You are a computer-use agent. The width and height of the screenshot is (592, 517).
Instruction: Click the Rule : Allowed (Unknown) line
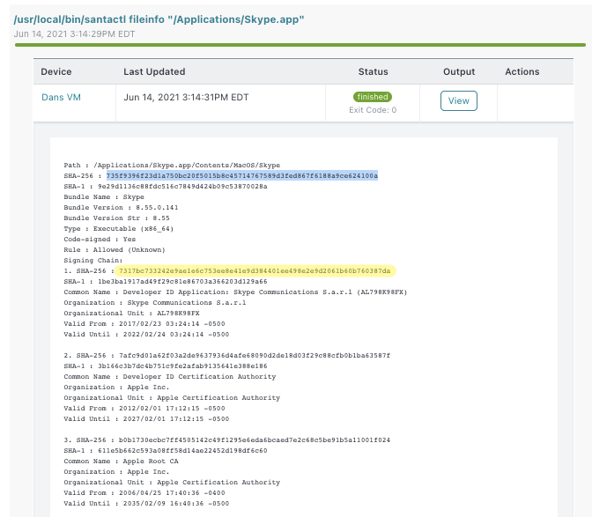tap(115, 250)
